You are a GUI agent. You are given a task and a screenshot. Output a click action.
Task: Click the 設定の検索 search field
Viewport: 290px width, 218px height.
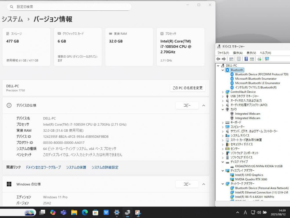[69, 7]
